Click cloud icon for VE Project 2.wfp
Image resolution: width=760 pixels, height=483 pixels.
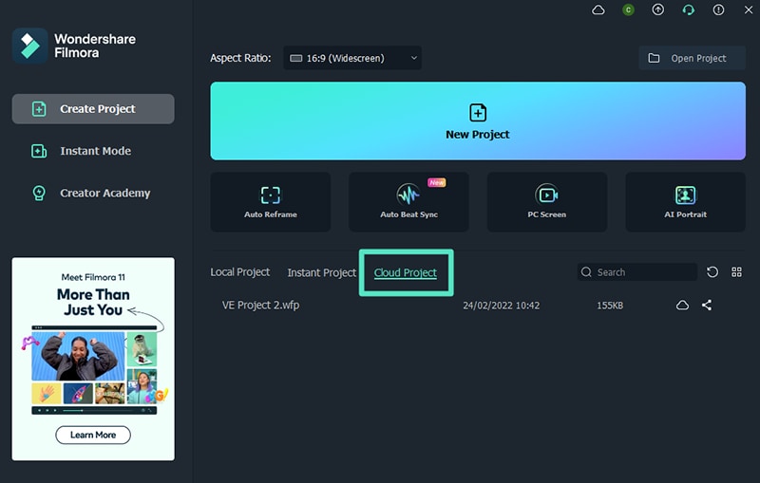pos(682,305)
